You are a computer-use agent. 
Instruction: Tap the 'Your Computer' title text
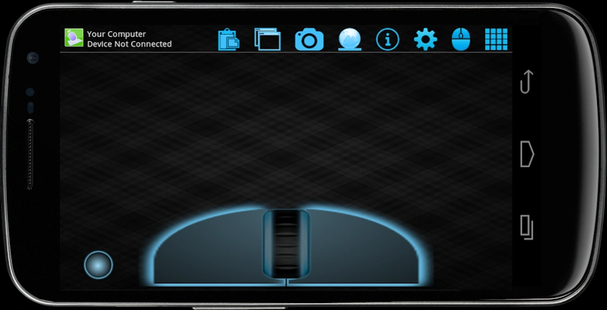point(117,34)
